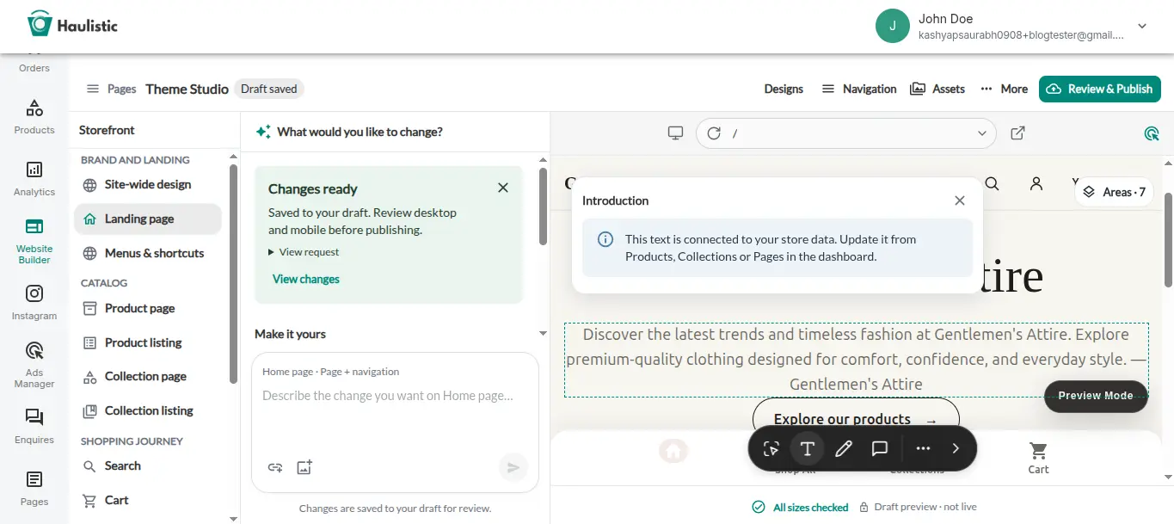1174x524 pixels.
Task: Click the element pointer select tool
Action: tap(771, 448)
